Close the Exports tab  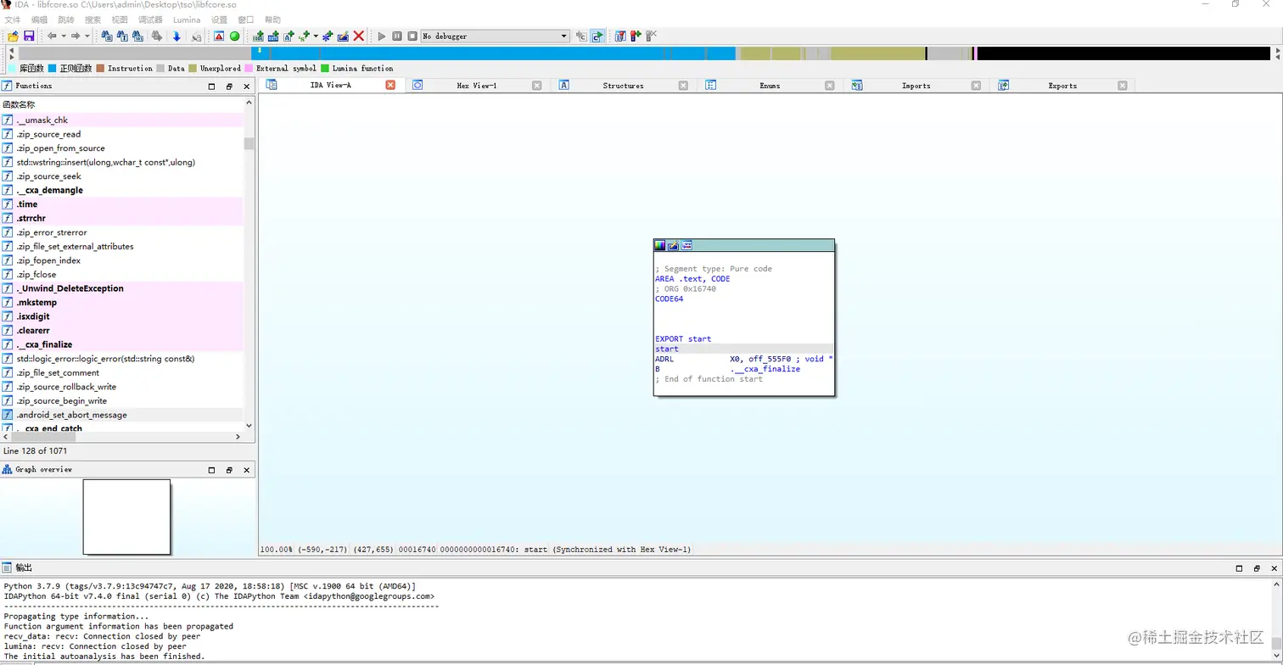coord(1123,86)
